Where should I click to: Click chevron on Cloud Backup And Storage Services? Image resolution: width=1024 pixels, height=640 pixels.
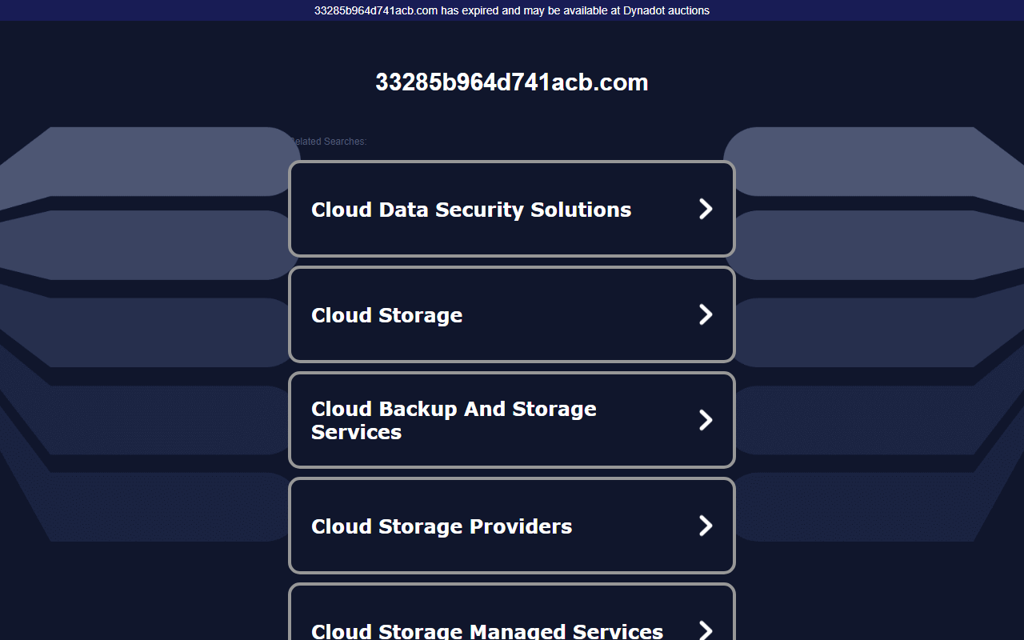pos(706,420)
